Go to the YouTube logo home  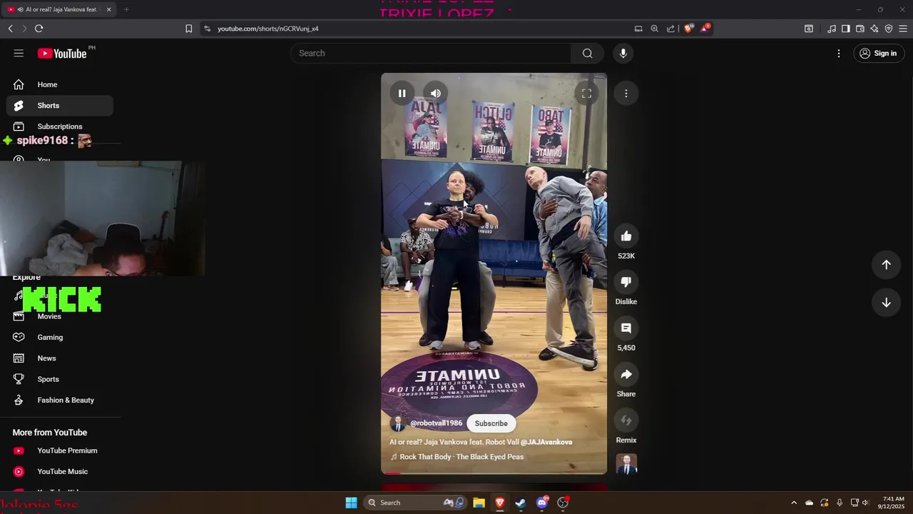62,54
